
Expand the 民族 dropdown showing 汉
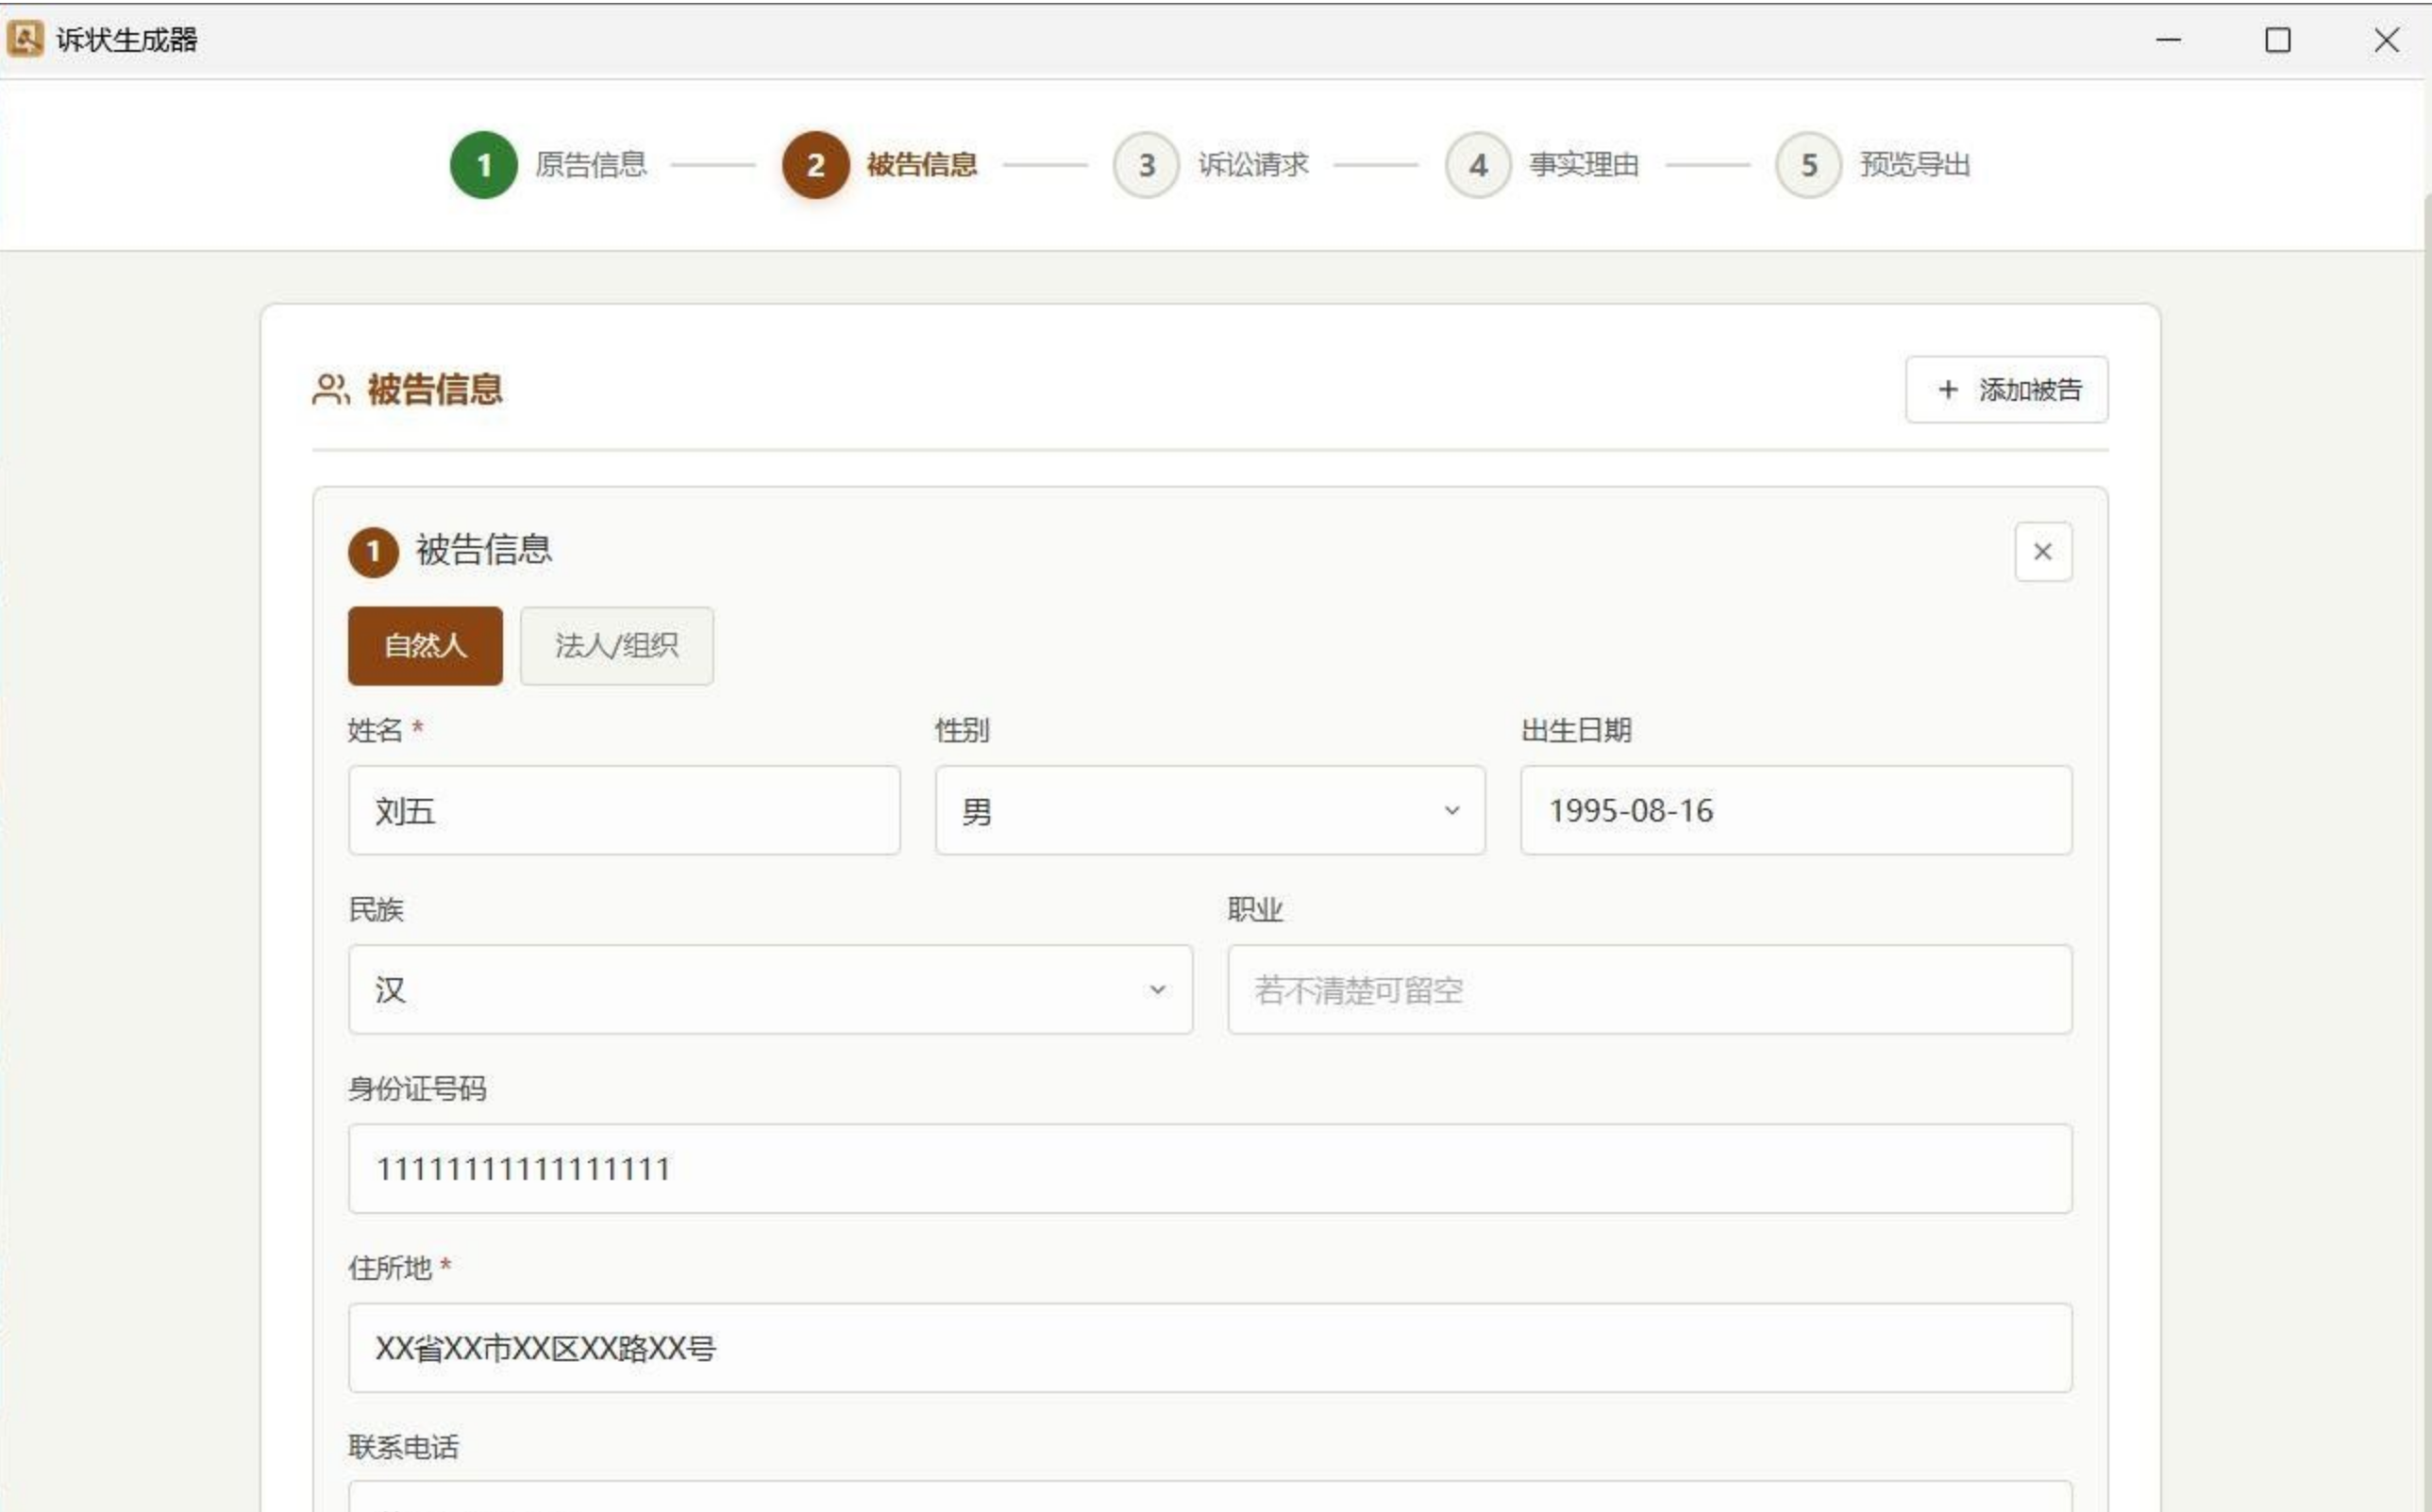click(x=770, y=989)
